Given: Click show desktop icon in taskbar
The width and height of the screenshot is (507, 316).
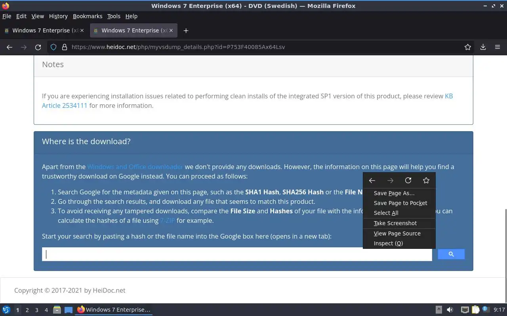Looking at the screenshot, I should coord(69,310).
